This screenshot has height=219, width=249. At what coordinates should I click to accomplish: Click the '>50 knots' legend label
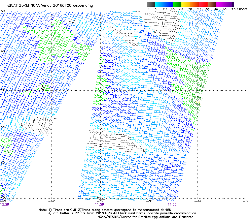(239, 9)
